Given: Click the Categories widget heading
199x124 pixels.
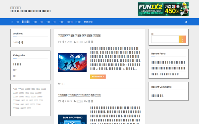Looking at the screenshot, I should point(19,55).
